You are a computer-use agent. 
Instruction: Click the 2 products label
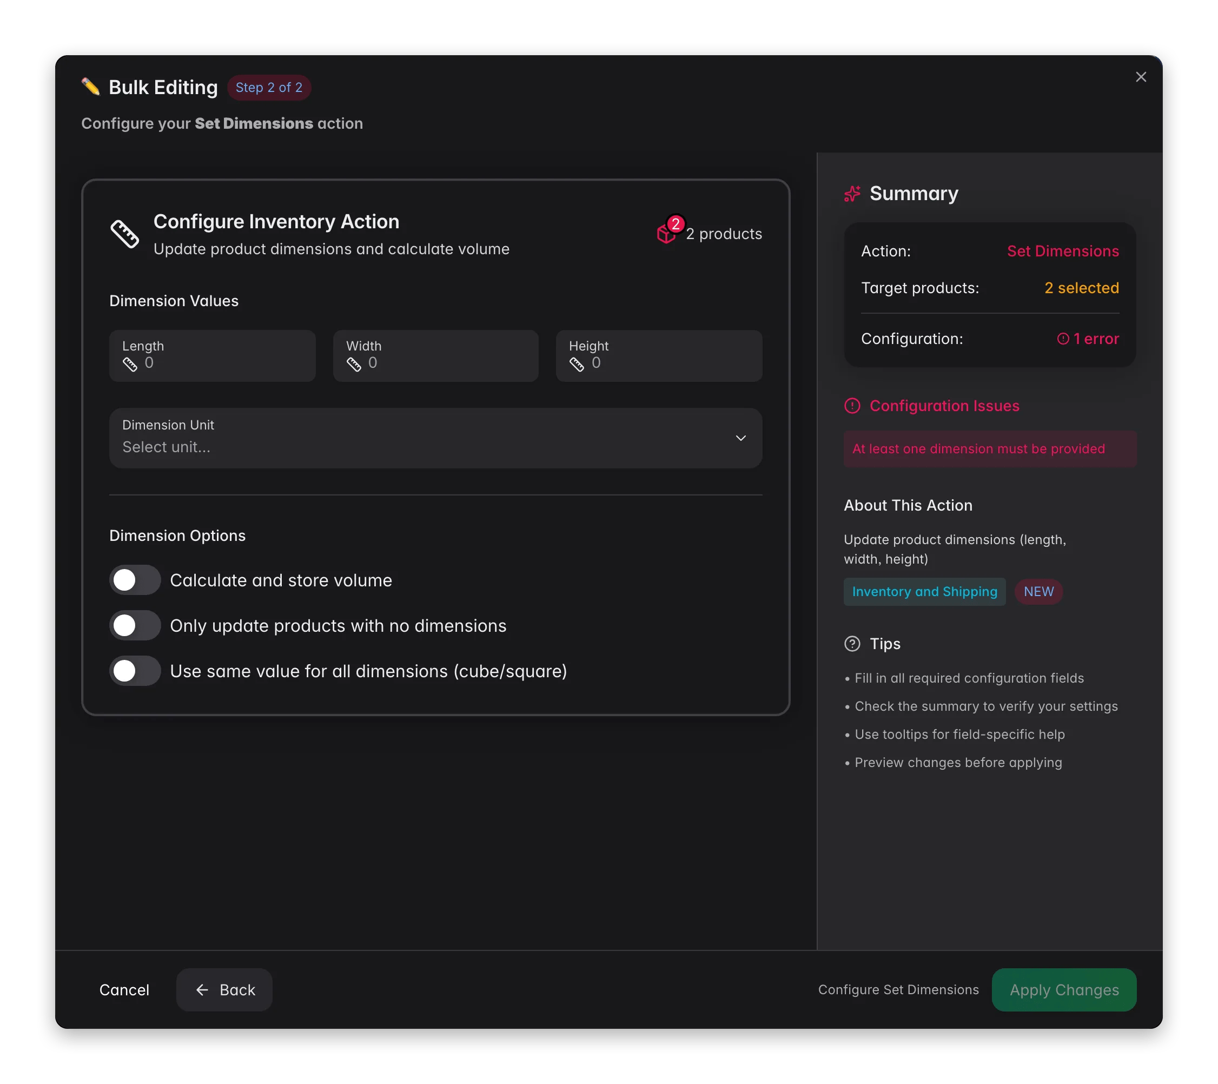coord(724,234)
